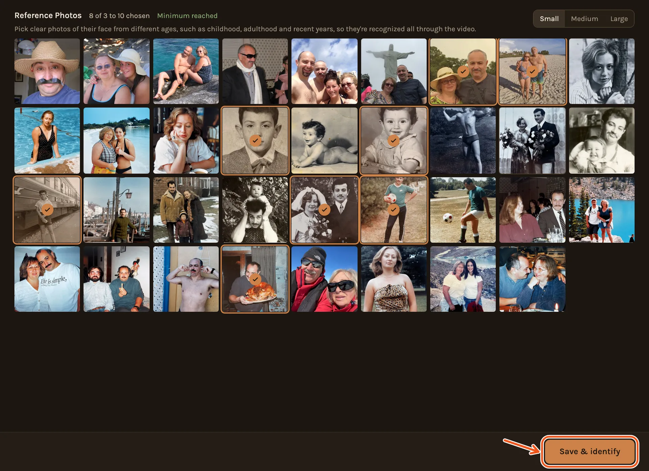Select the Life is simple t-shirt photo
This screenshot has height=471, width=649.
tap(47, 279)
